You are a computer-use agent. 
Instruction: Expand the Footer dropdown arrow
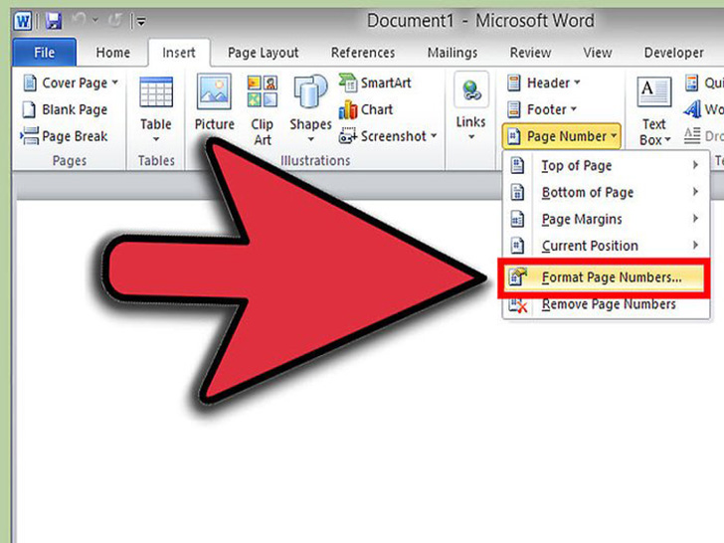[x=574, y=109]
